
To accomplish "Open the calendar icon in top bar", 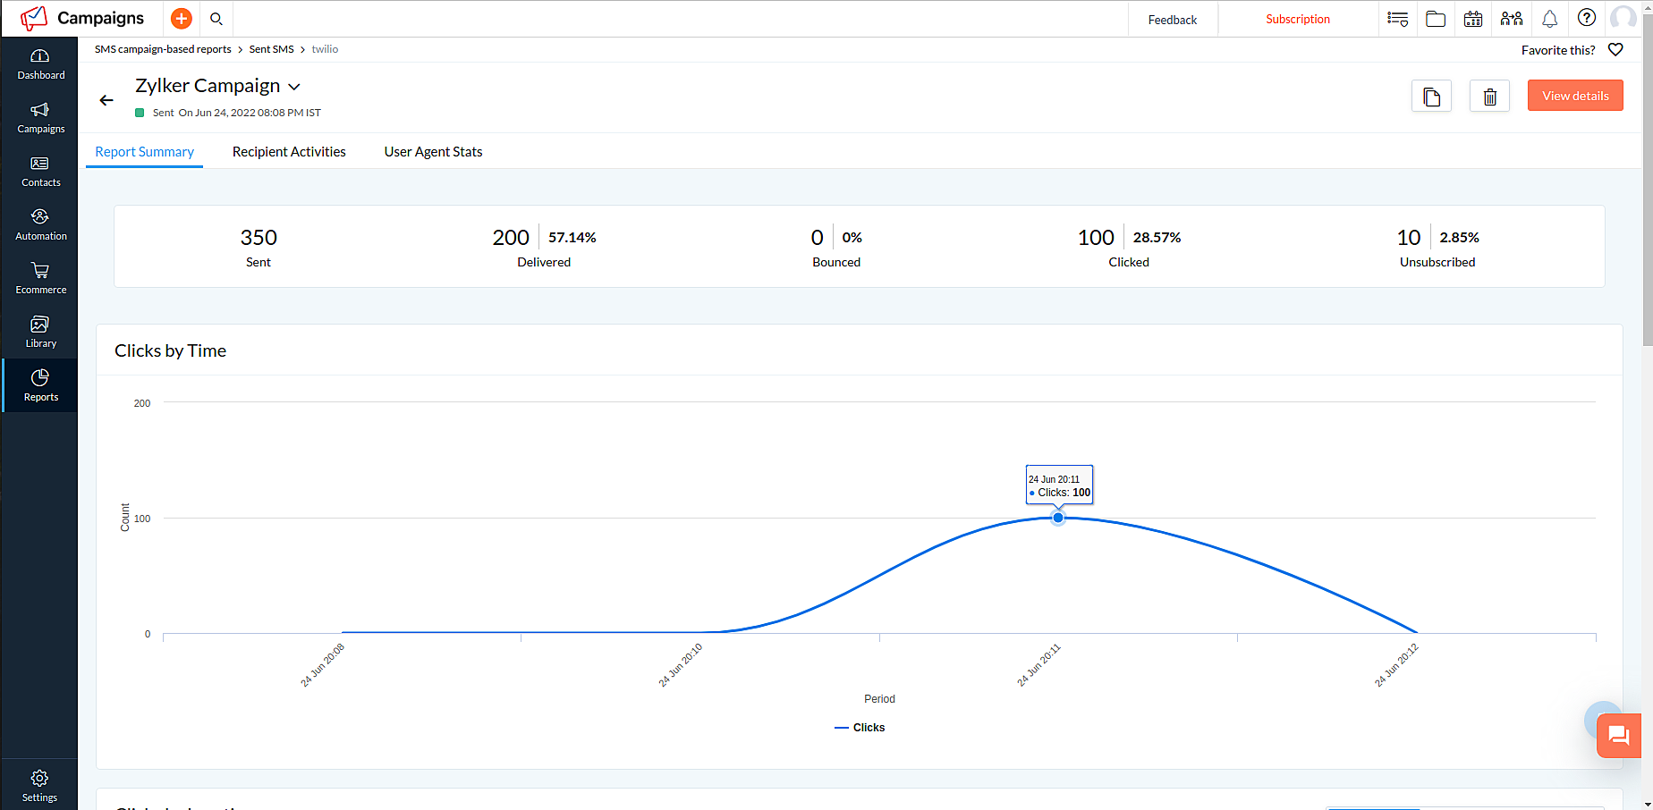I will [1473, 19].
